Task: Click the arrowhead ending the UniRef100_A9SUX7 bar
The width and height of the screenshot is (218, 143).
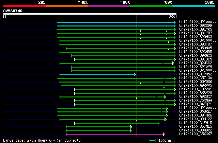Action: pyautogui.click(x=166, y=97)
